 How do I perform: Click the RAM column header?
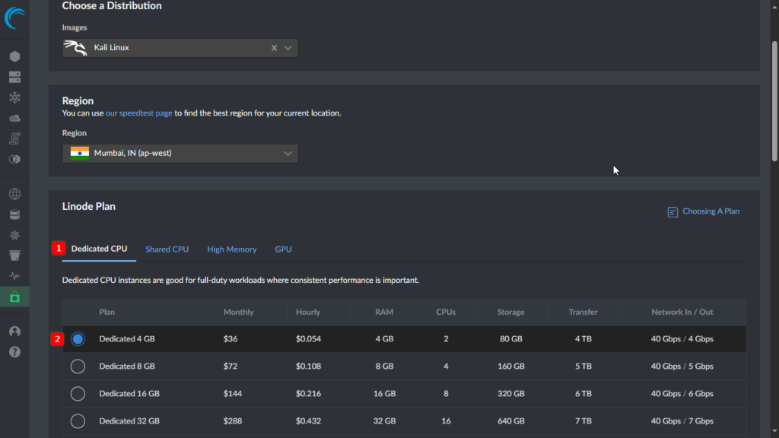(384, 312)
